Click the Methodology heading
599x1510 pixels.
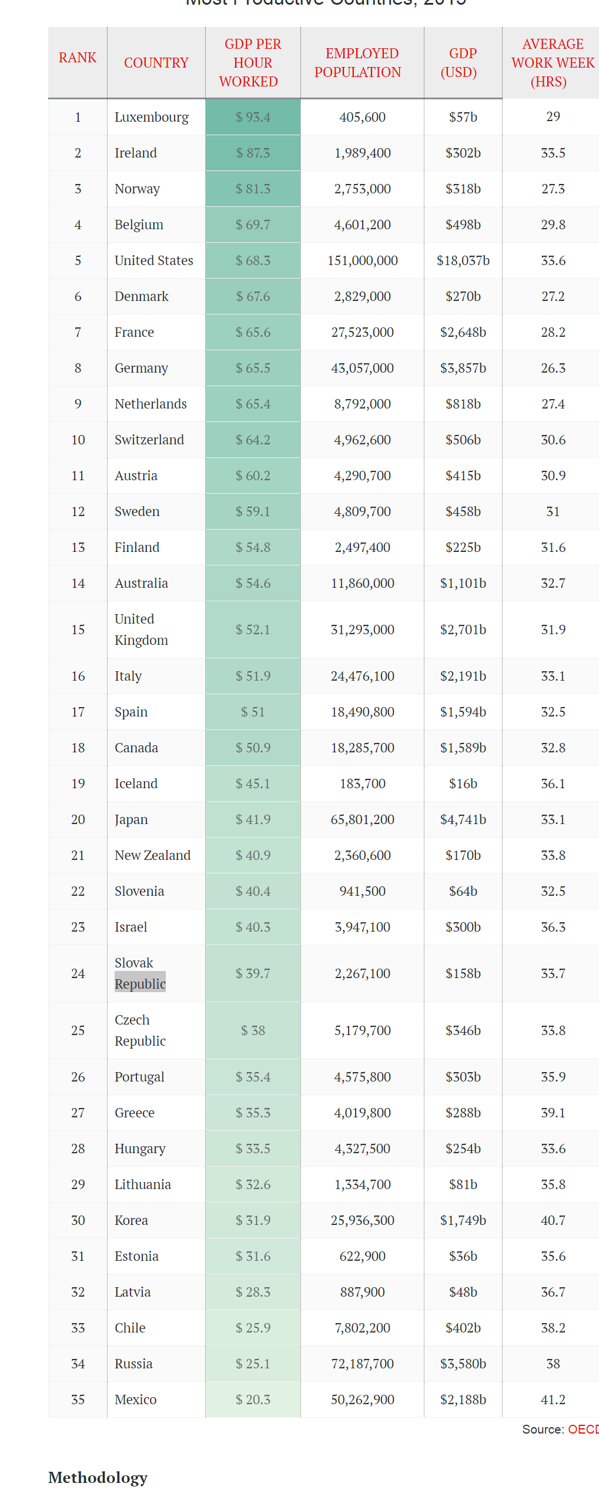tap(98, 1477)
